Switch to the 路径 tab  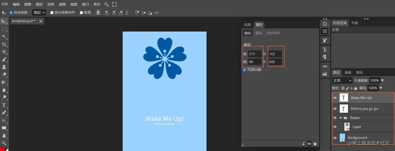coord(359,72)
